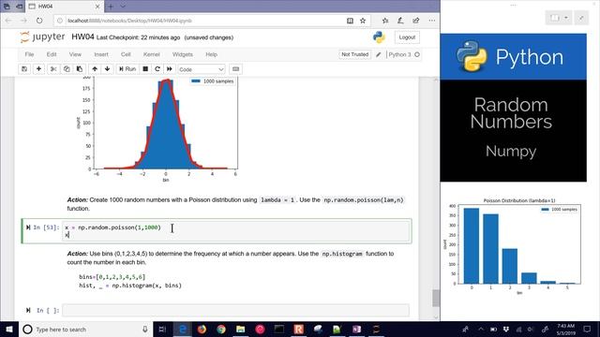Add notes pen icon in browser

400,21
